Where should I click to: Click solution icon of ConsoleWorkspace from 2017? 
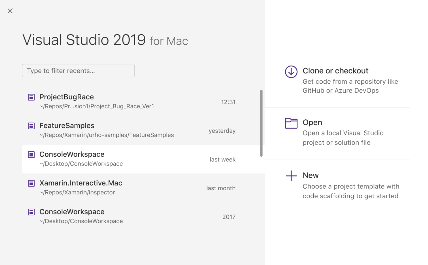coord(31,212)
